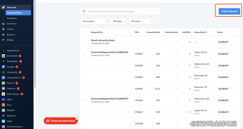243x129 pixels.
Task: Open the Problems menu item
Action: click(12, 18)
